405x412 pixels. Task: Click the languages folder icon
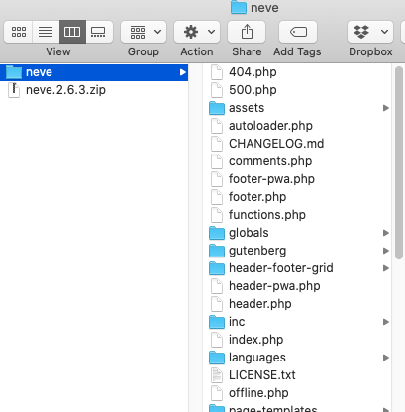click(217, 358)
